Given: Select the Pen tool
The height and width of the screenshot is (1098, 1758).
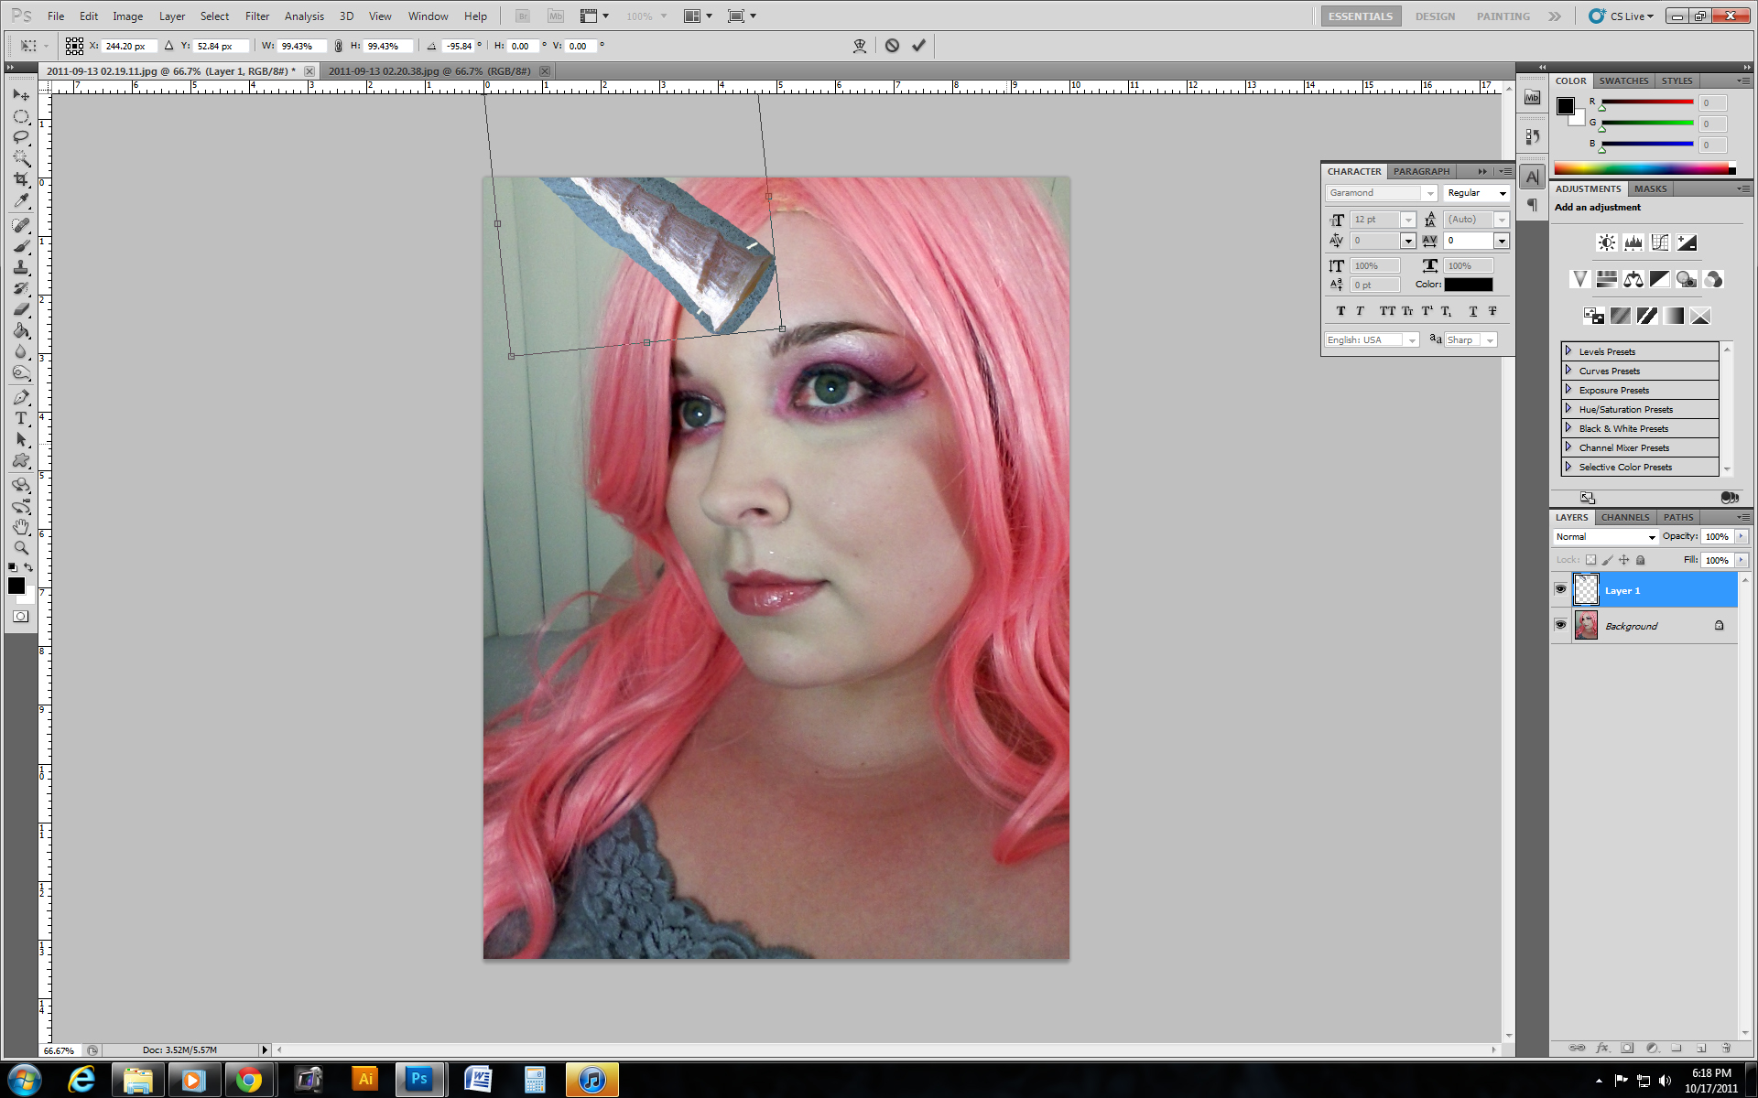Looking at the screenshot, I should pos(21,397).
